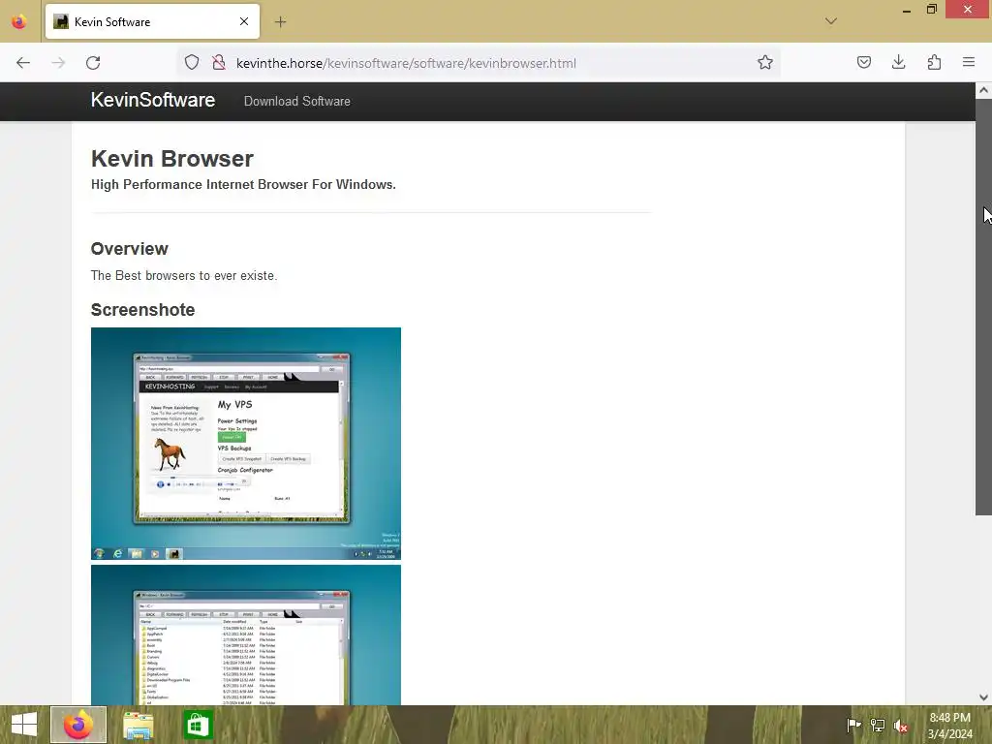Open the Firefox application menu
The width and height of the screenshot is (992, 744).
tap(969, 62)
